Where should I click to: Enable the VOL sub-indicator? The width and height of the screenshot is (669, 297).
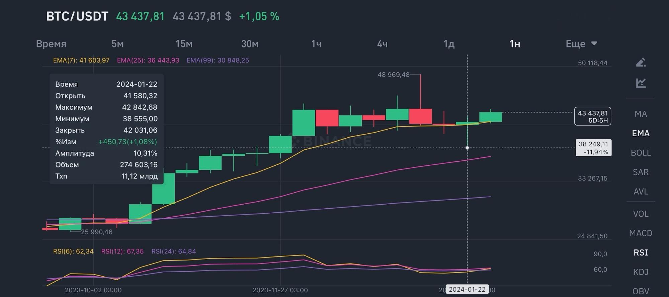click(641, 214)
